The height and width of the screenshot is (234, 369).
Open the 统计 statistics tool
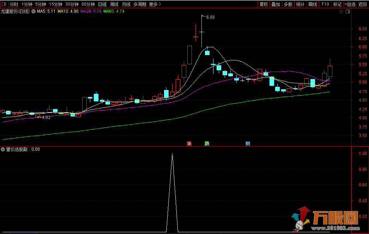tap(300, 4)
